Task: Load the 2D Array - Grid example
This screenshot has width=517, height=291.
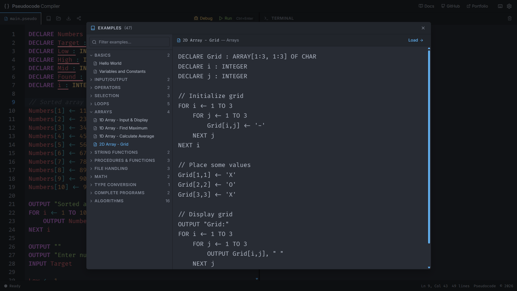Action: point(415,40)
